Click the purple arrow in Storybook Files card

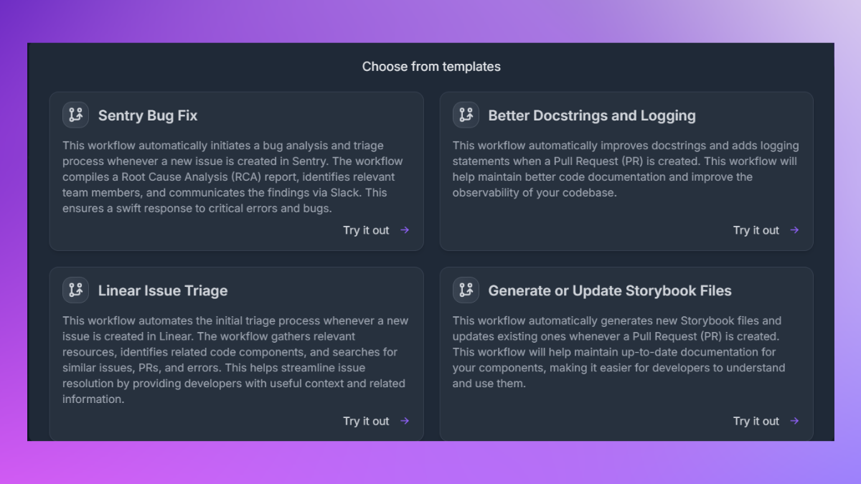tap(794, 421)
